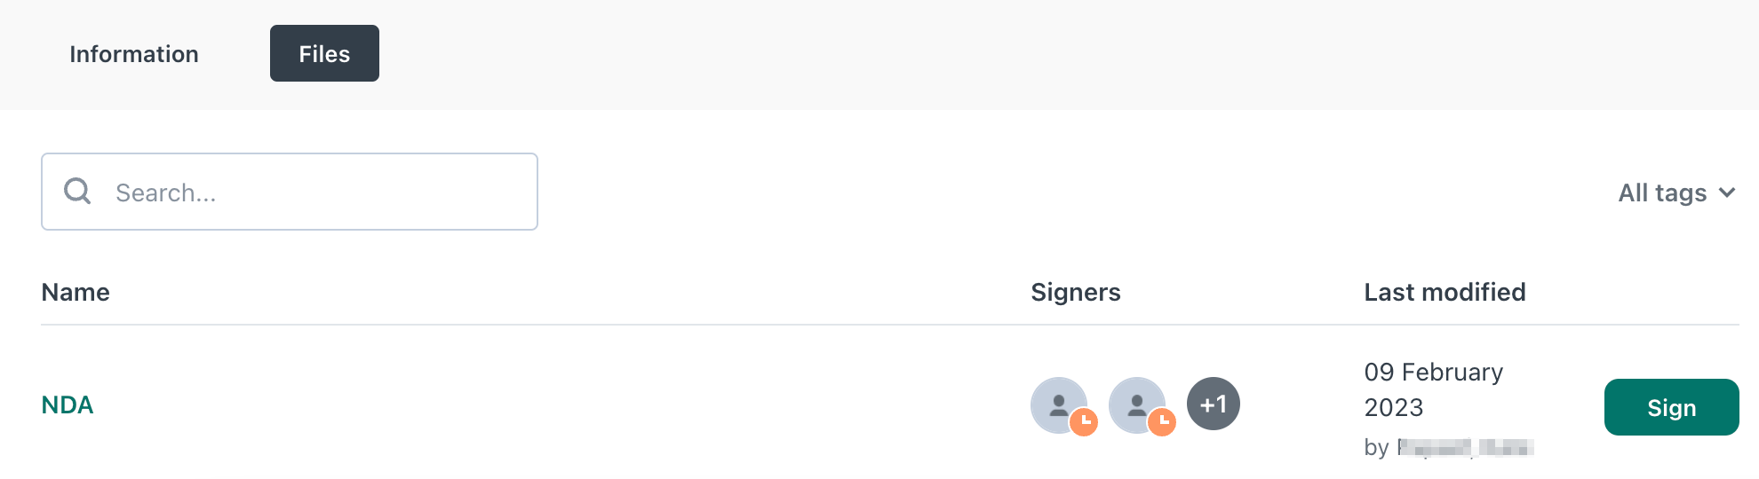Sort by the Last modified column header
The image size is (1759, 479).
pos(1445,292)
